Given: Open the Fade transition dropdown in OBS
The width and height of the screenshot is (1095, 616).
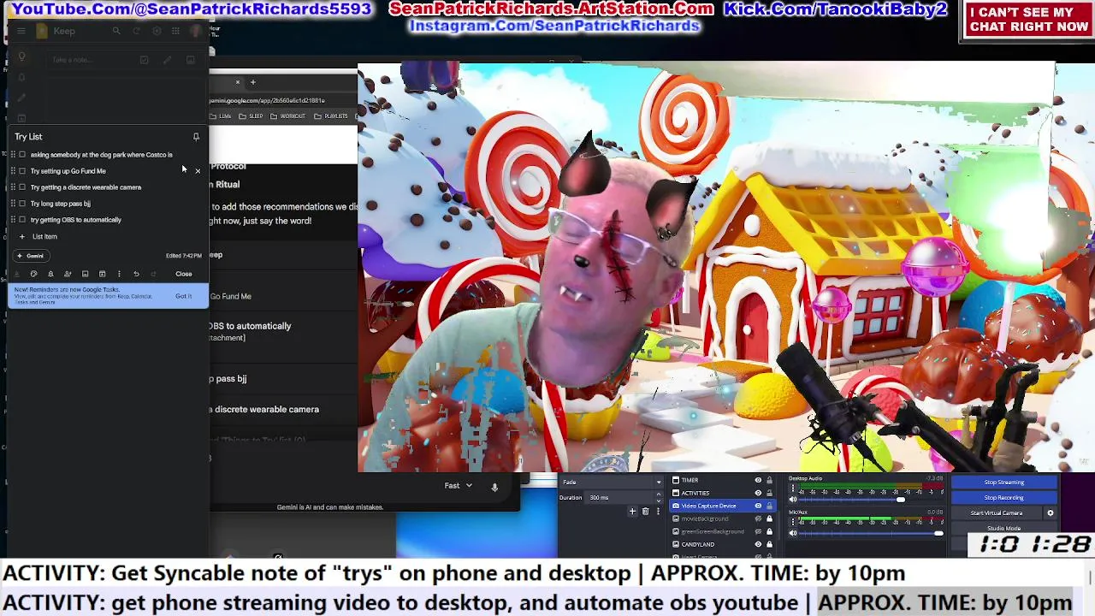Looking at the screenshot, I should 611,483.
